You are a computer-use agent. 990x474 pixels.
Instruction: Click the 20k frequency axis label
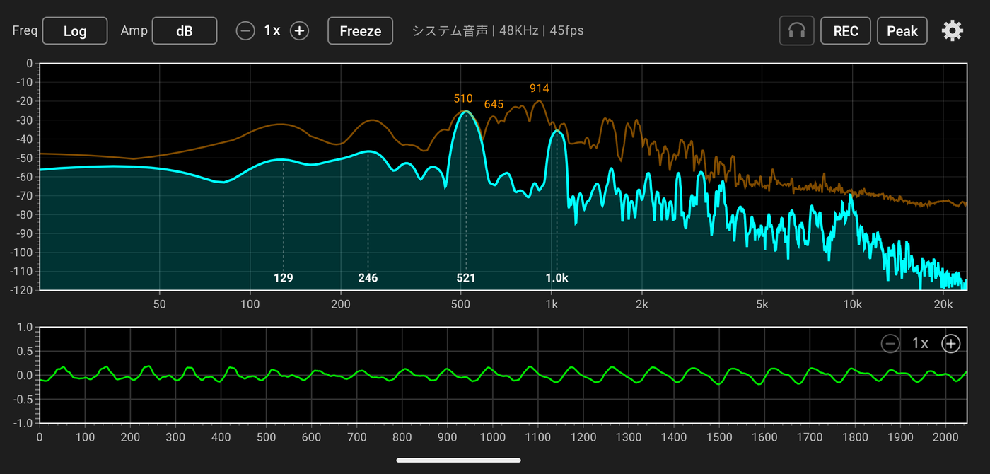[x=943, y=304]
